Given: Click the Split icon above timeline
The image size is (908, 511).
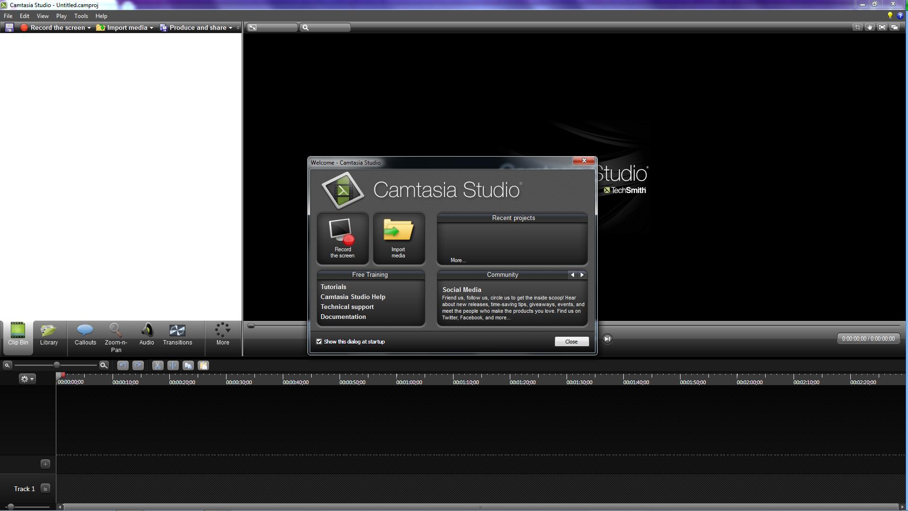Looking at the screenshot, I should click(173, 365).
